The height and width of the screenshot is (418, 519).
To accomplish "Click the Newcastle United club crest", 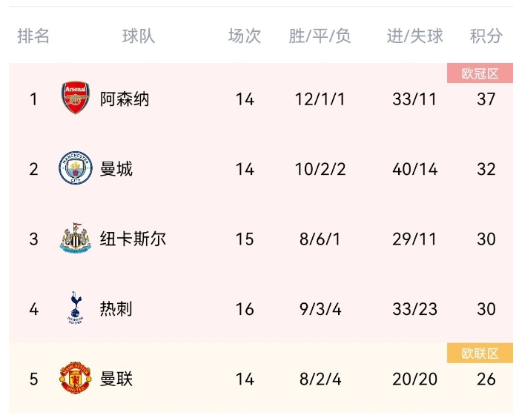I will pyautogui.click(x=76, y=238).
